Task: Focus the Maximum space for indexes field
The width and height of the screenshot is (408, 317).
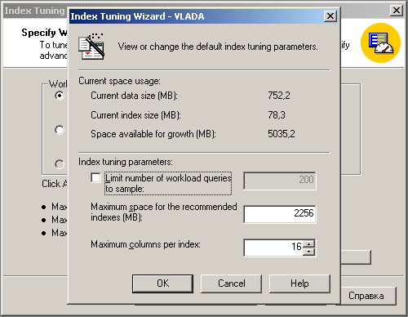Action: coord(280,214)
